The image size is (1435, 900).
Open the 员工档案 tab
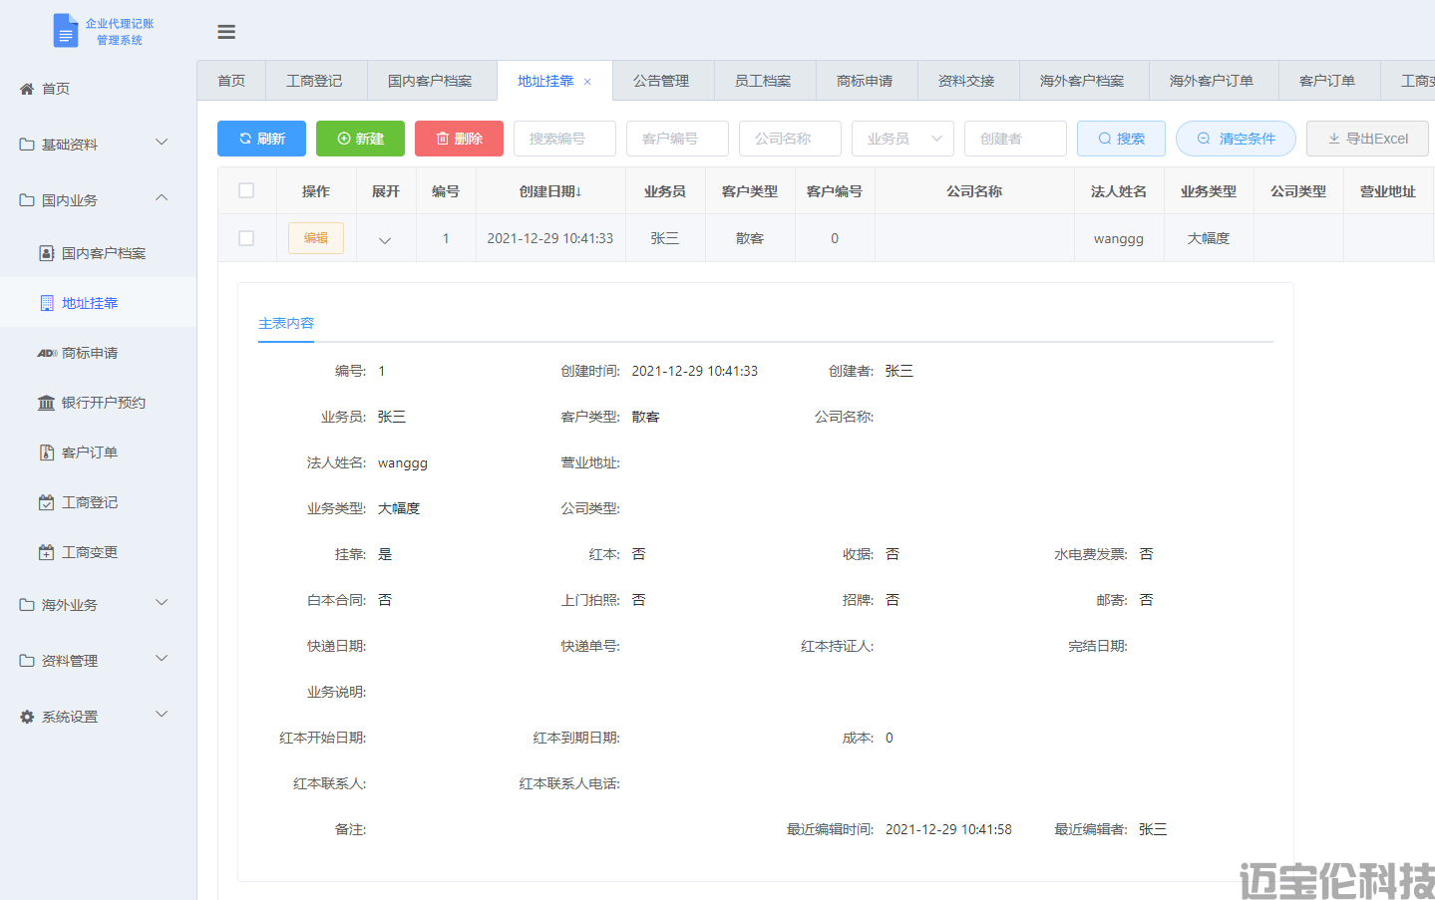(763, 81)
